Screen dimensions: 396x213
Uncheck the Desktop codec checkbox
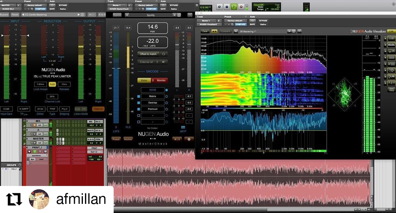point(139,103)
